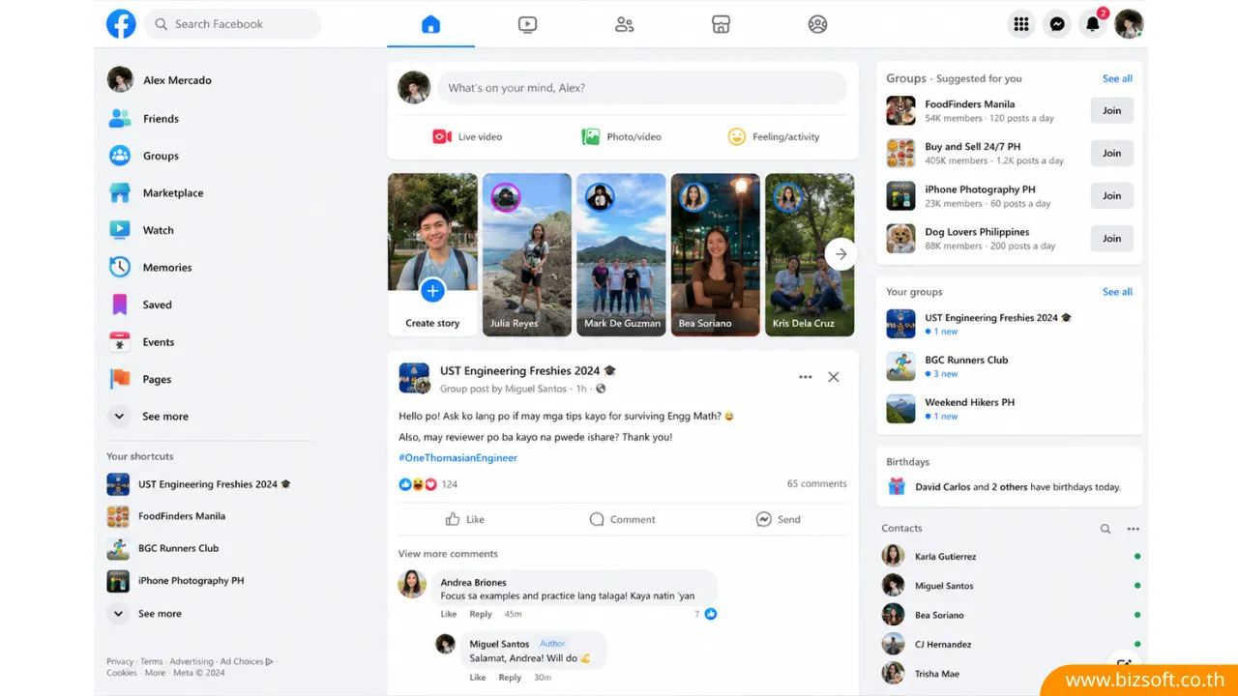The height and width of the screenshot is (696, 1238).
Task: Join Dog Lovers Philippines group
Action: (x=1112, y=238)
